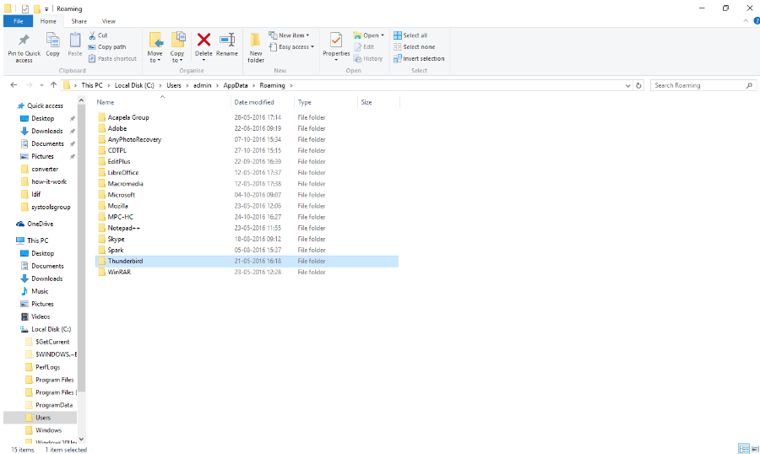Screen dimensions: 760x454
Task: Click the Paste ribbon icon
Action: coord(74,45)
